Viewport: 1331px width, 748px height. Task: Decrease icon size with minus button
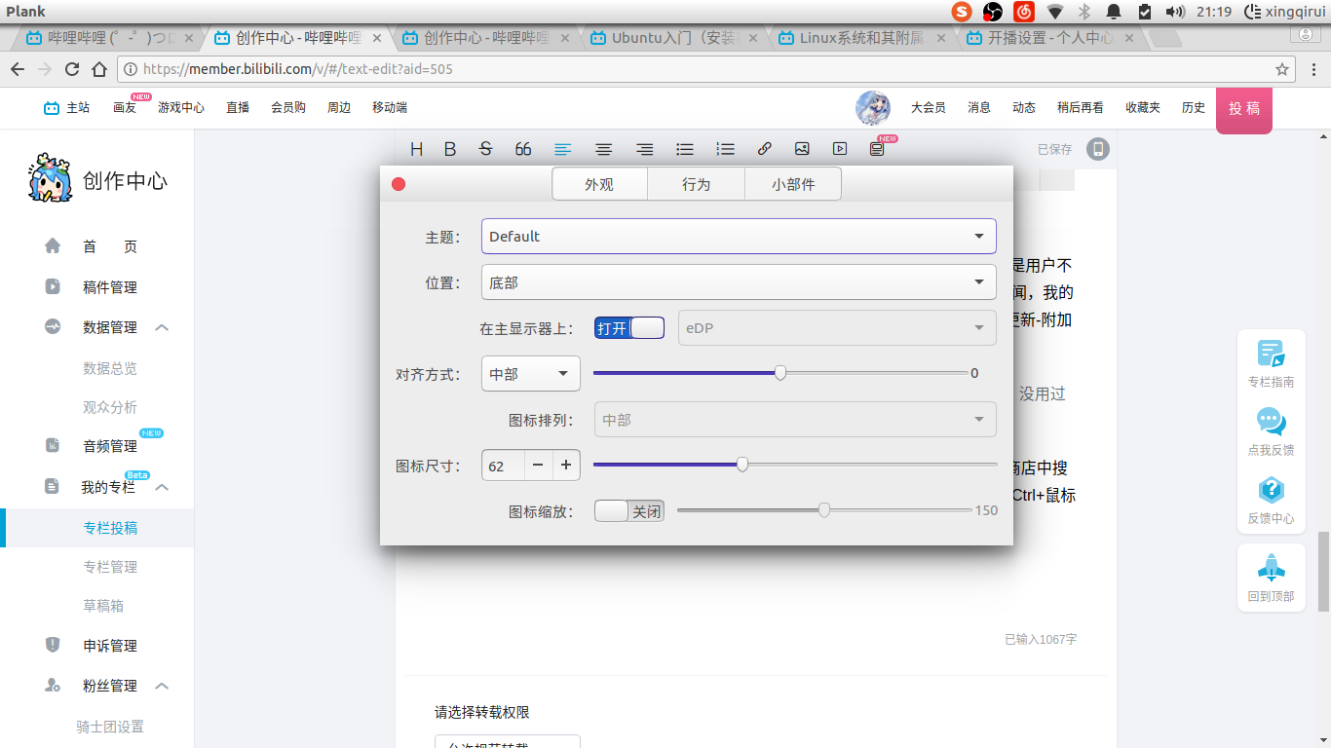pyautogui.click(x=538, y=466)
